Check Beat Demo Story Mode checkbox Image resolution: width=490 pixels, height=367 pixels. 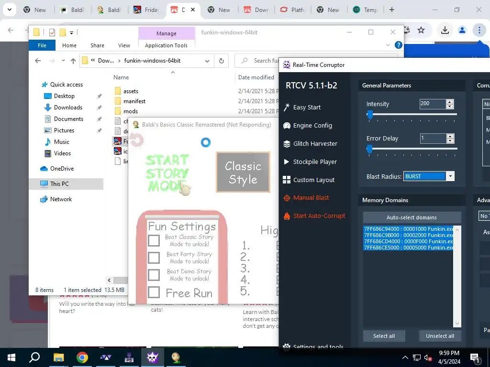[x=154, y=275]
